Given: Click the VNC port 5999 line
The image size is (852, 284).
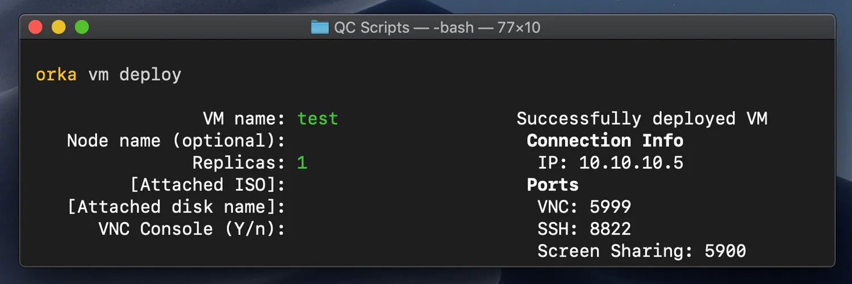Looking at the screenshot, I should tap(584, 207).
